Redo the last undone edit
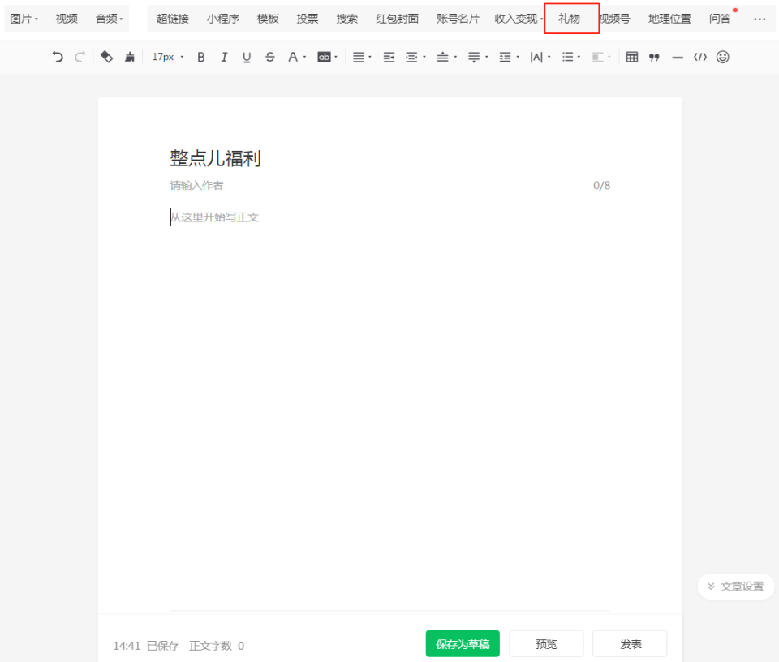The height and width of the screenshot is (662, 779). coord(80,57)
